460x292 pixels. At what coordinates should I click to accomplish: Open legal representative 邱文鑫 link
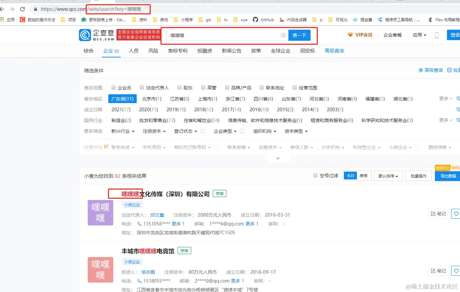click(x=157, y=215)
